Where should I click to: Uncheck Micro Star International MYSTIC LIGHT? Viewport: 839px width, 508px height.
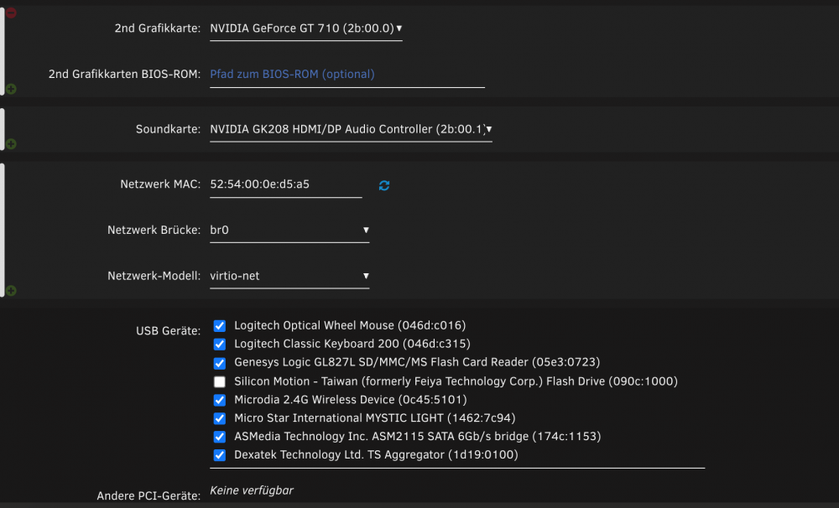pyautogui.click(x=219, y=418)
